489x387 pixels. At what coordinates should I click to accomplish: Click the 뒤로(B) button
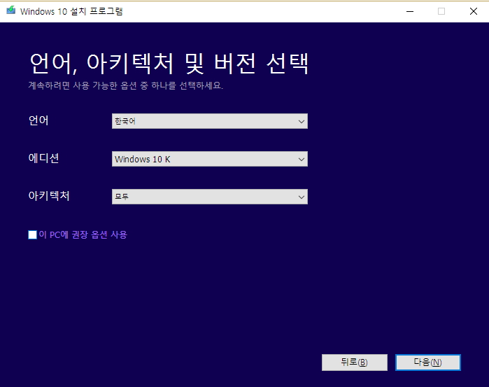(x=355, y=363)
